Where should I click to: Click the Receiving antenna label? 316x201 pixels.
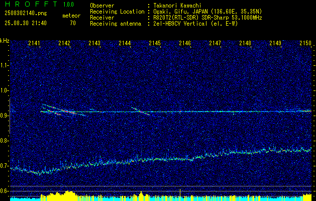click(116, 24)
